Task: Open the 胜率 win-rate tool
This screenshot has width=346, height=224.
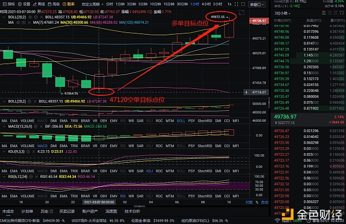Action: point(69,4)
